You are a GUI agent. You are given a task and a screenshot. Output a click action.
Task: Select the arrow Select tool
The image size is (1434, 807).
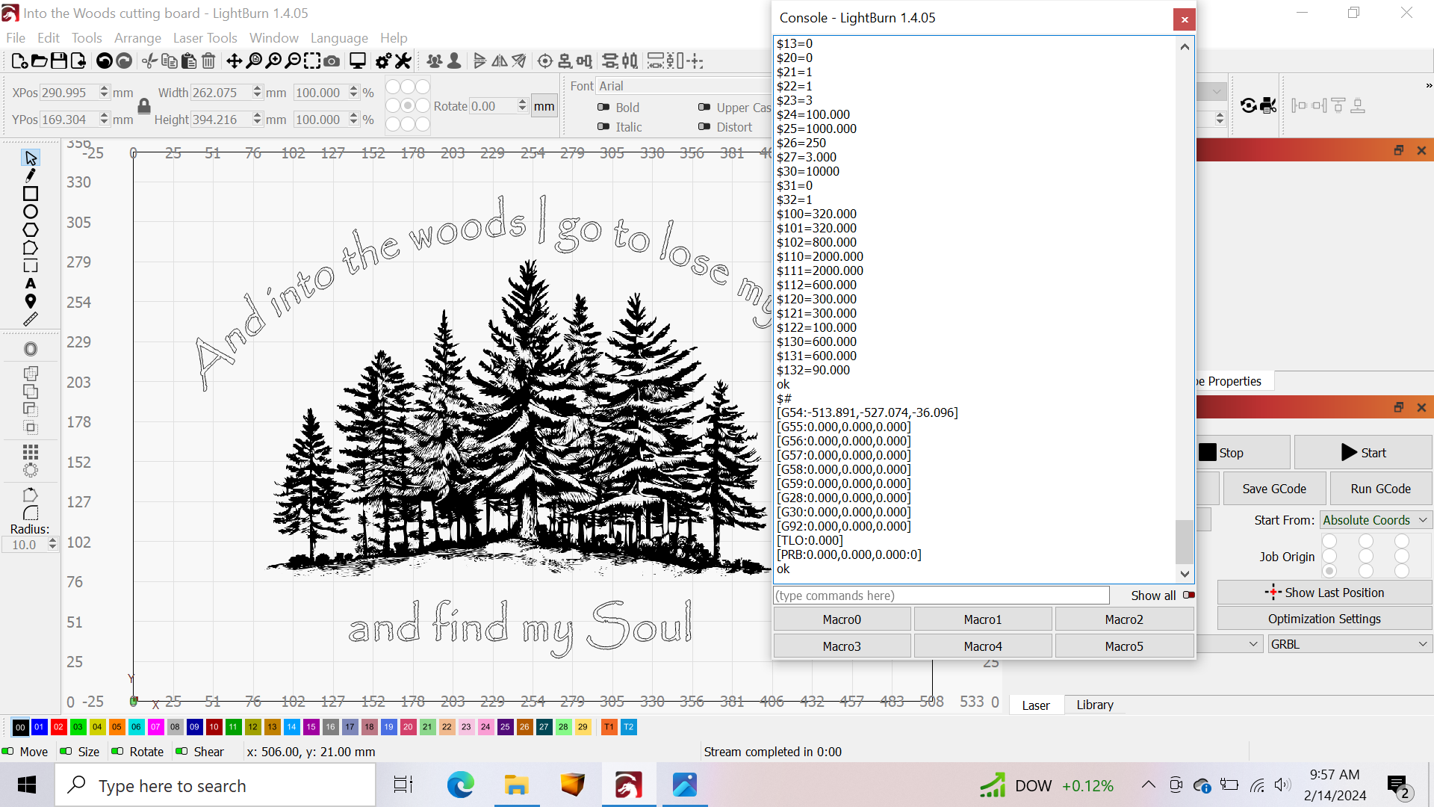pyautogui.click(x=31, y=158)
